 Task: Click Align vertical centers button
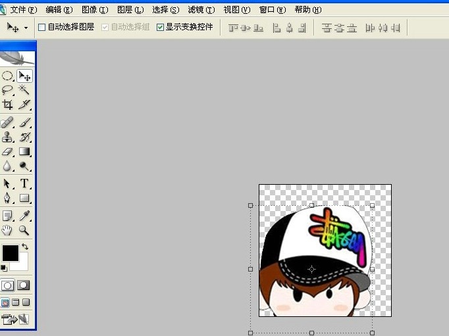click(246, 28)
